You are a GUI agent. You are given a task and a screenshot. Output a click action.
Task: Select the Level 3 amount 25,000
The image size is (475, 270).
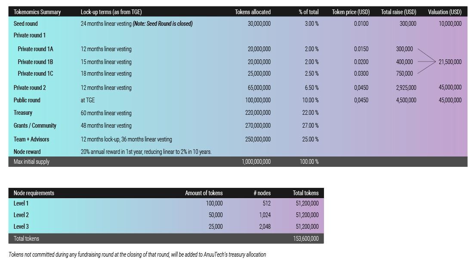coord(216,227)
